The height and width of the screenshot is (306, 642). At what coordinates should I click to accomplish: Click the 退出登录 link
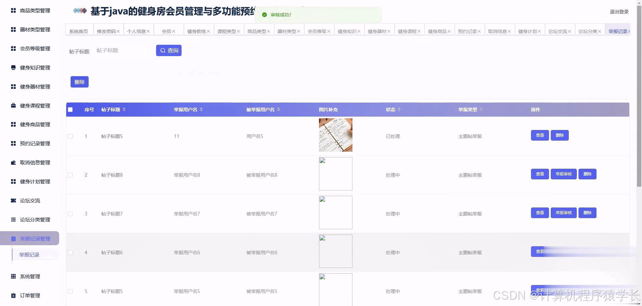coord(618,11)
